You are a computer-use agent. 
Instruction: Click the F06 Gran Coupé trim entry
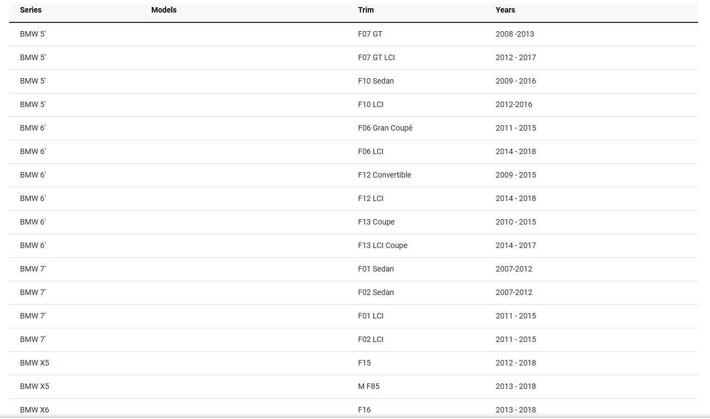385,128
